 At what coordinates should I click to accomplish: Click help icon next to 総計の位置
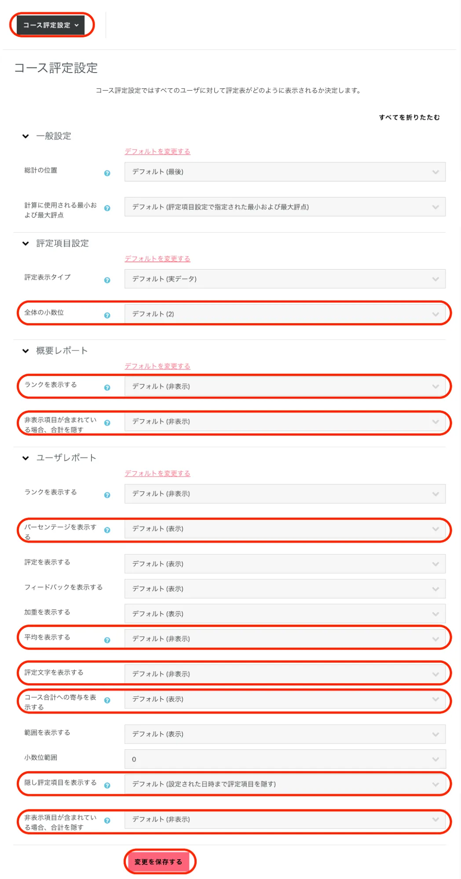click(x=107, y=173)
